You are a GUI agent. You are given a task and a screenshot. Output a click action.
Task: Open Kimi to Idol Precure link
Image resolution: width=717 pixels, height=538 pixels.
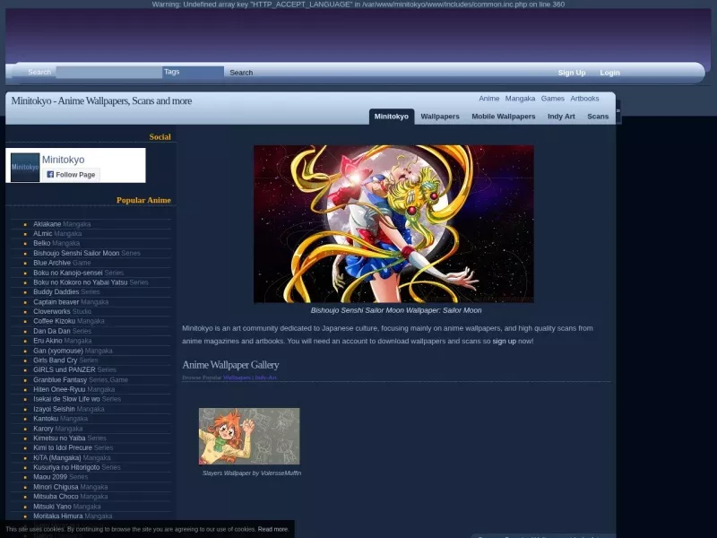tap(63, 447)
